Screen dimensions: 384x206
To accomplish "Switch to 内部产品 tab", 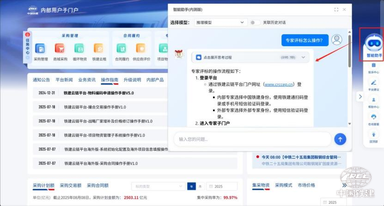I will click(x=155, y=80).
